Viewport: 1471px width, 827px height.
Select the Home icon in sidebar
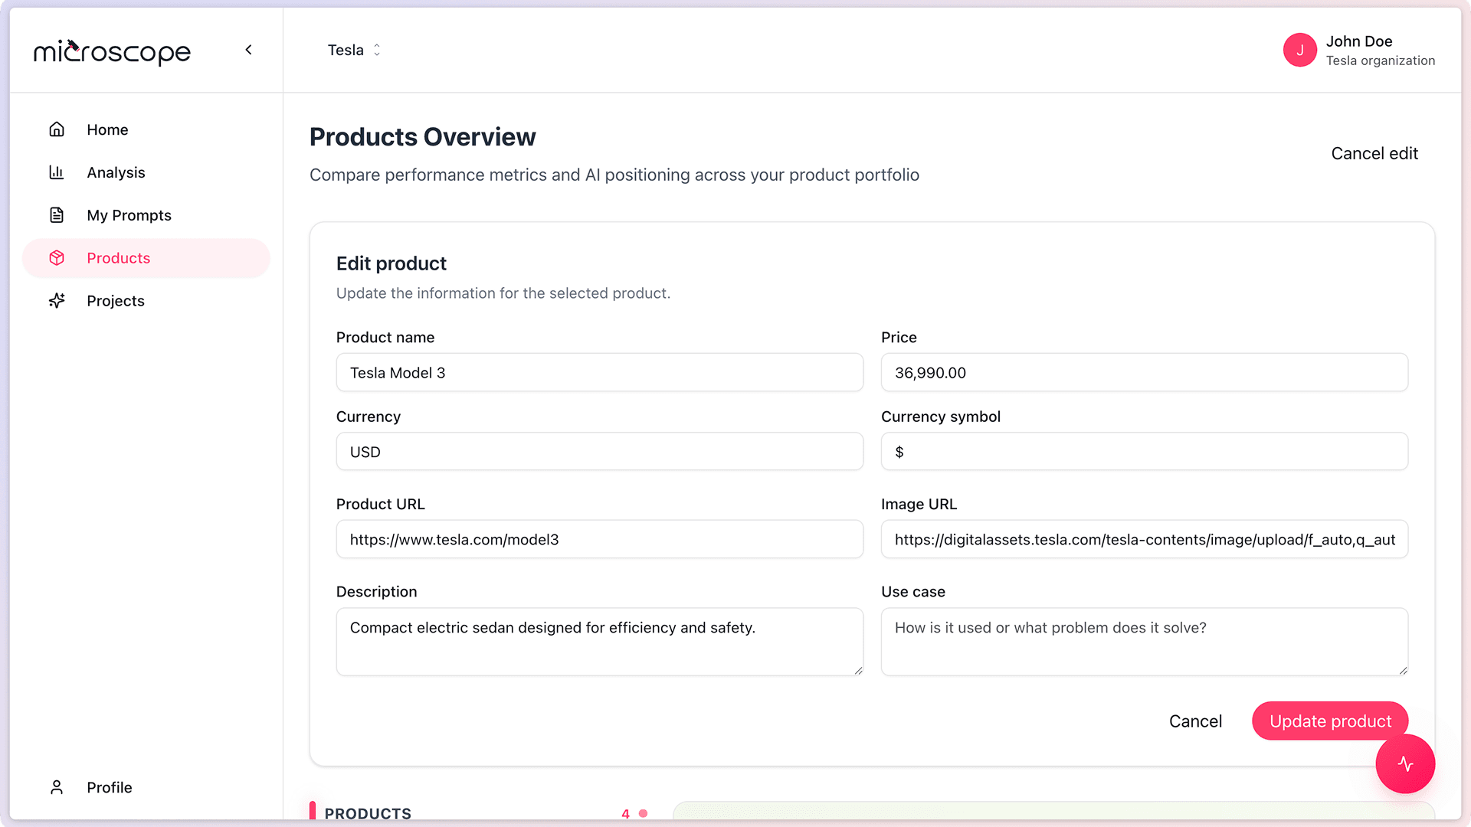[x=57, y=129]
